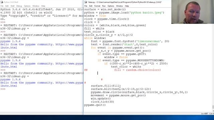Screen dimensions: 214x120
Task: Click 'python basics.jpeg' string in editor
Action: tap(146, 13)
